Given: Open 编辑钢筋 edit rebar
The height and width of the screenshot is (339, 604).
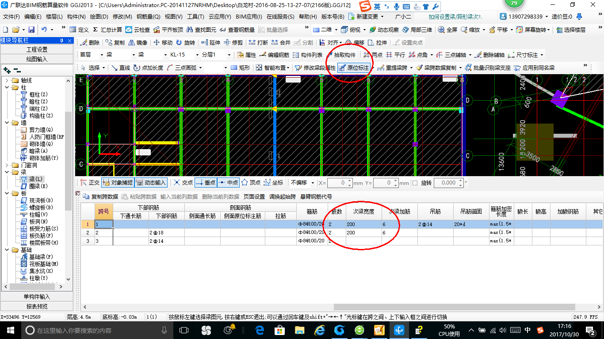Looking at the screenshot, I should point(274,55).
